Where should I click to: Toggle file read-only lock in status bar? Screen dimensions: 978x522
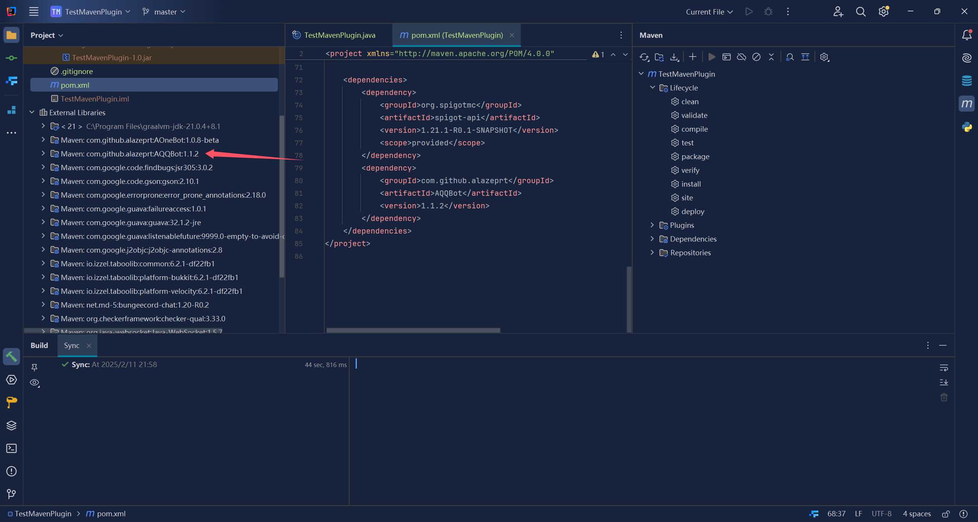(x=946, y=514)
